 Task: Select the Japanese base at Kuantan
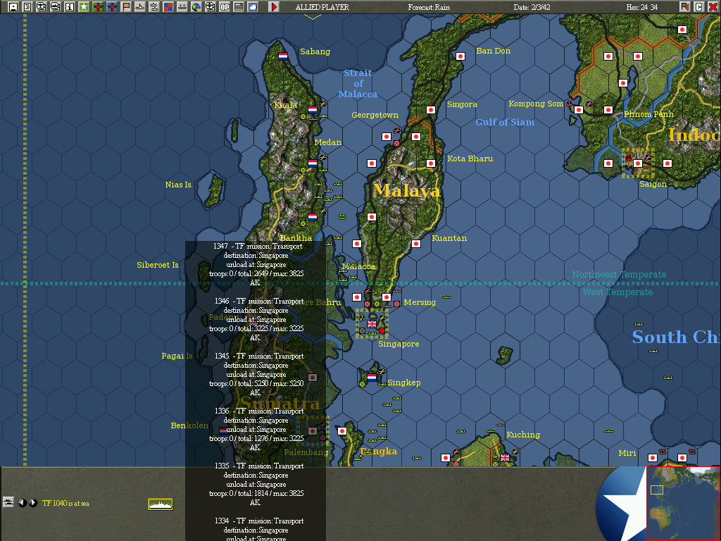(416, 244)
